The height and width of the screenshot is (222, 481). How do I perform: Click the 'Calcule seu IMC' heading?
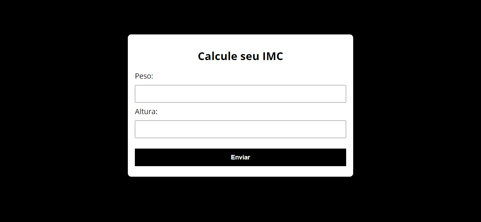[x=241, y=56]
